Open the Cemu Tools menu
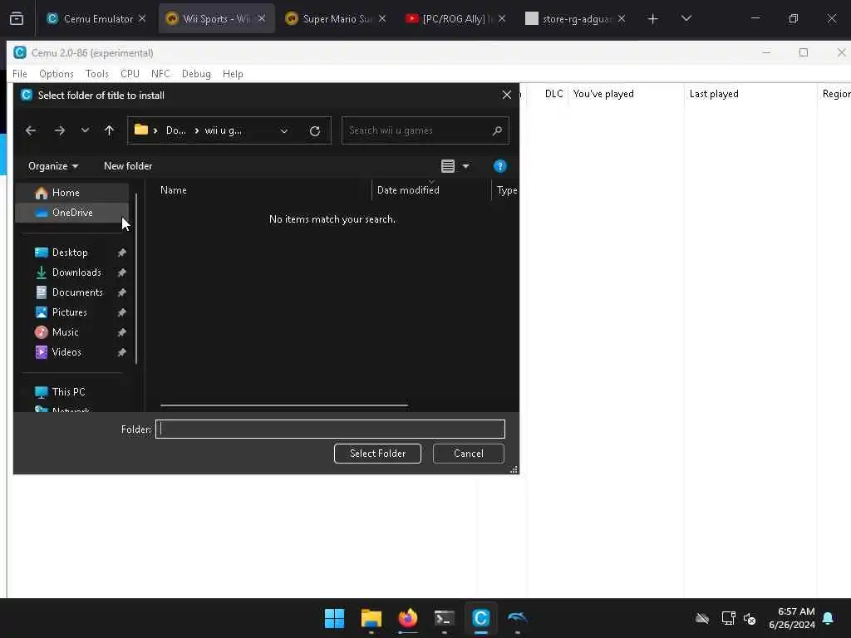 97,74
